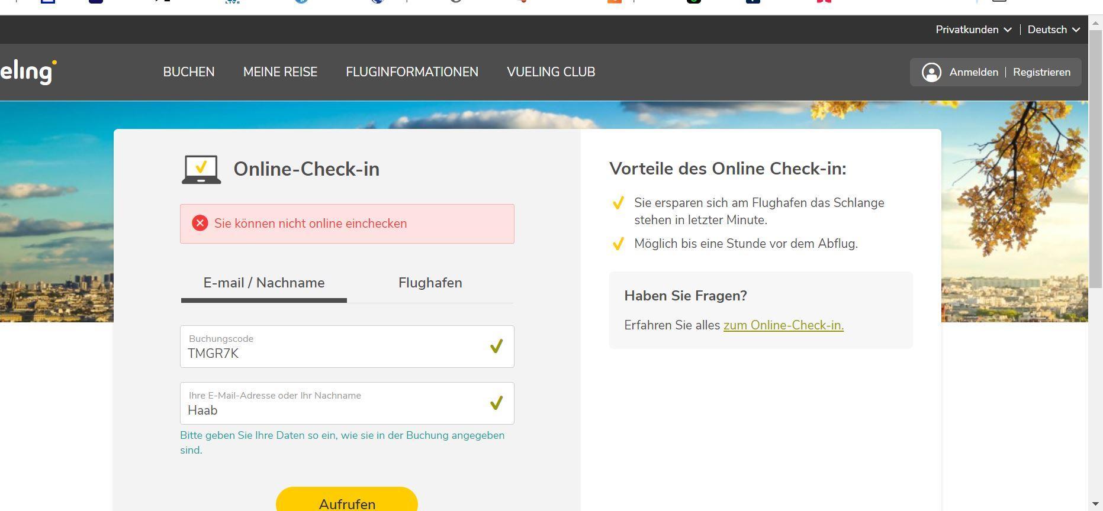Click the checkmark in Buchungscode field
The image size is (1103, 511).
point(496,346)
